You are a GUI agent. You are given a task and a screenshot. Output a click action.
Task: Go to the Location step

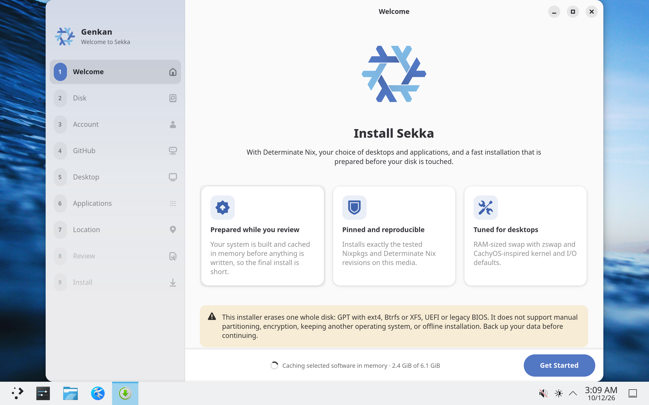115,230
